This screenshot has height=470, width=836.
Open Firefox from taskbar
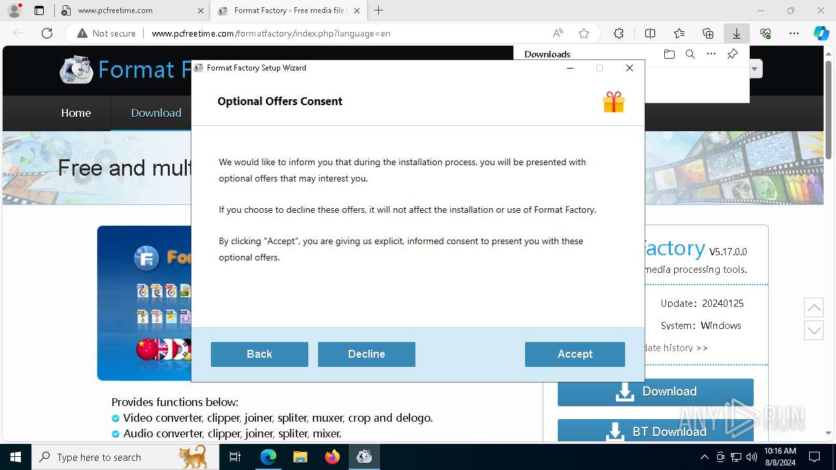pyautogui.click(x=332, y=457)
